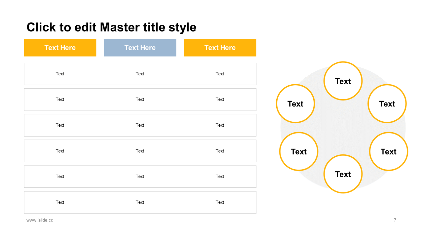The width and height of the screenshot is (423, 238).
Task: Click the third row's middle "Text" cell
Action: [x=140, y=125]
